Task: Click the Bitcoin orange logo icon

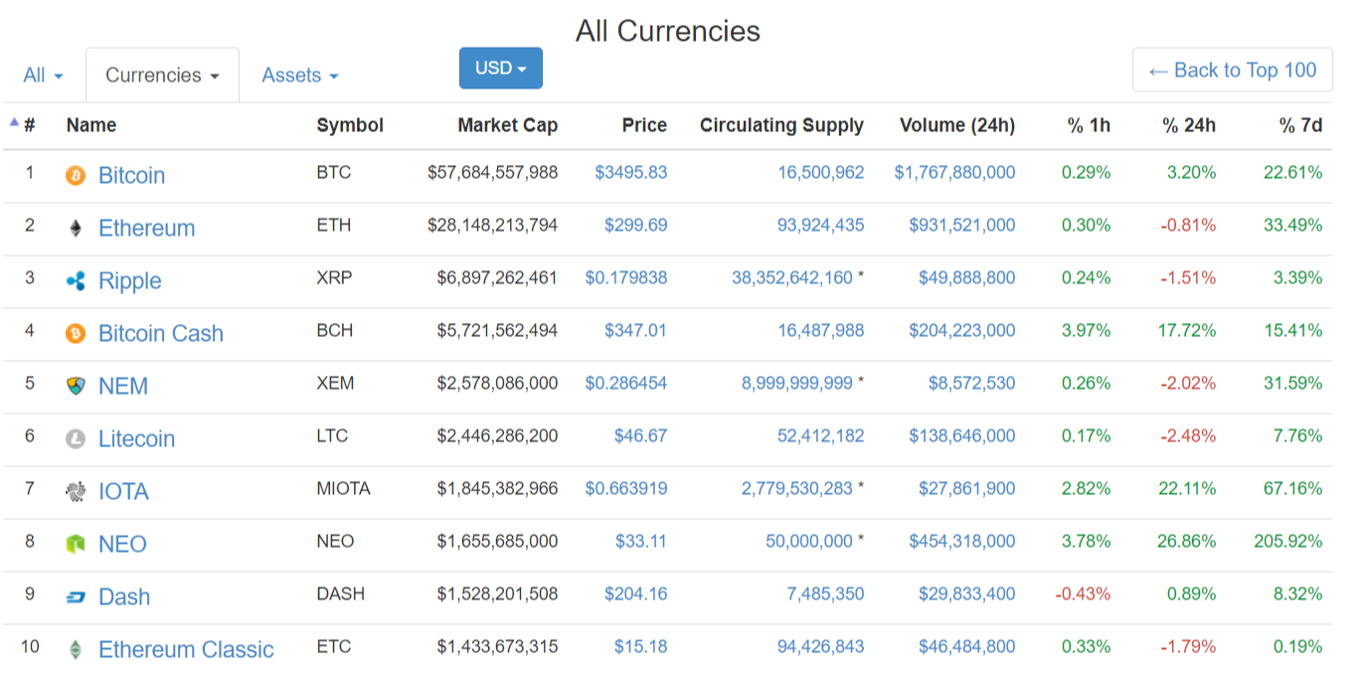Action: point(76,176)
